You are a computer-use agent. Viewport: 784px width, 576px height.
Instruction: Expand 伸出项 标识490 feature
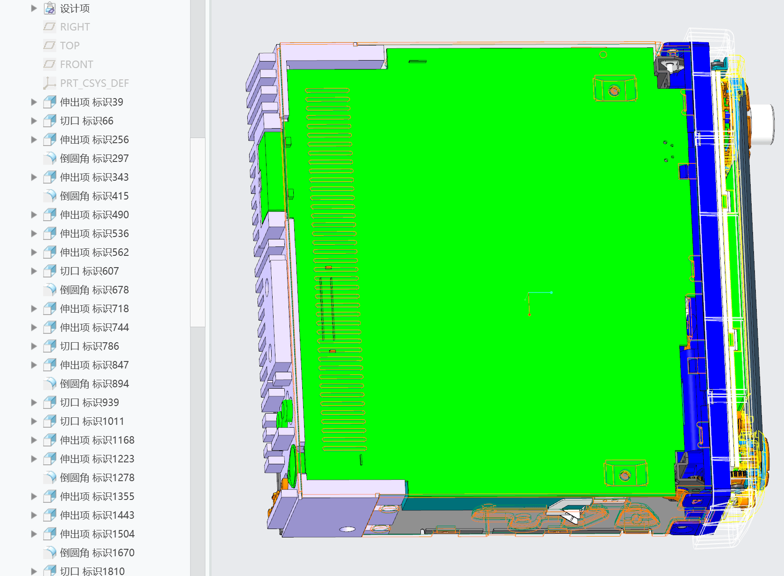coord(34,215)
